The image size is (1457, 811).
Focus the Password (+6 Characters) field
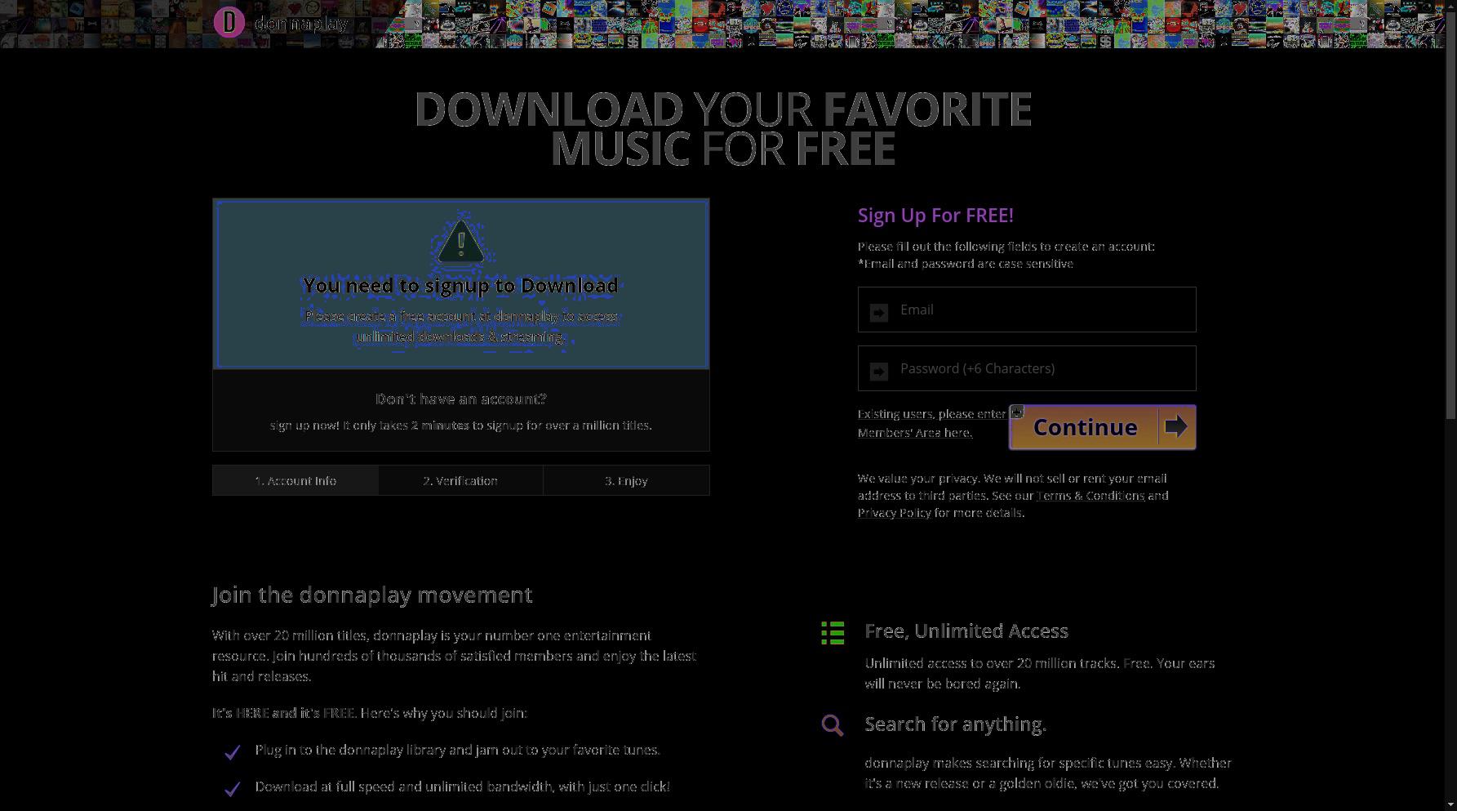click(x=1027, y=368)
